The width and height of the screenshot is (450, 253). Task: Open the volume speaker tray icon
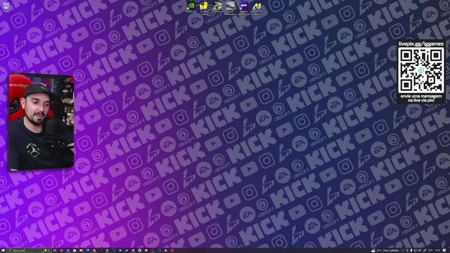click(420, 250)
